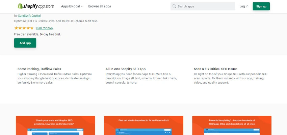Open the 'Find out what's important' screenshot
This screenshot has width=287, height=135.
pyautogui.click(x=143, y=125)
